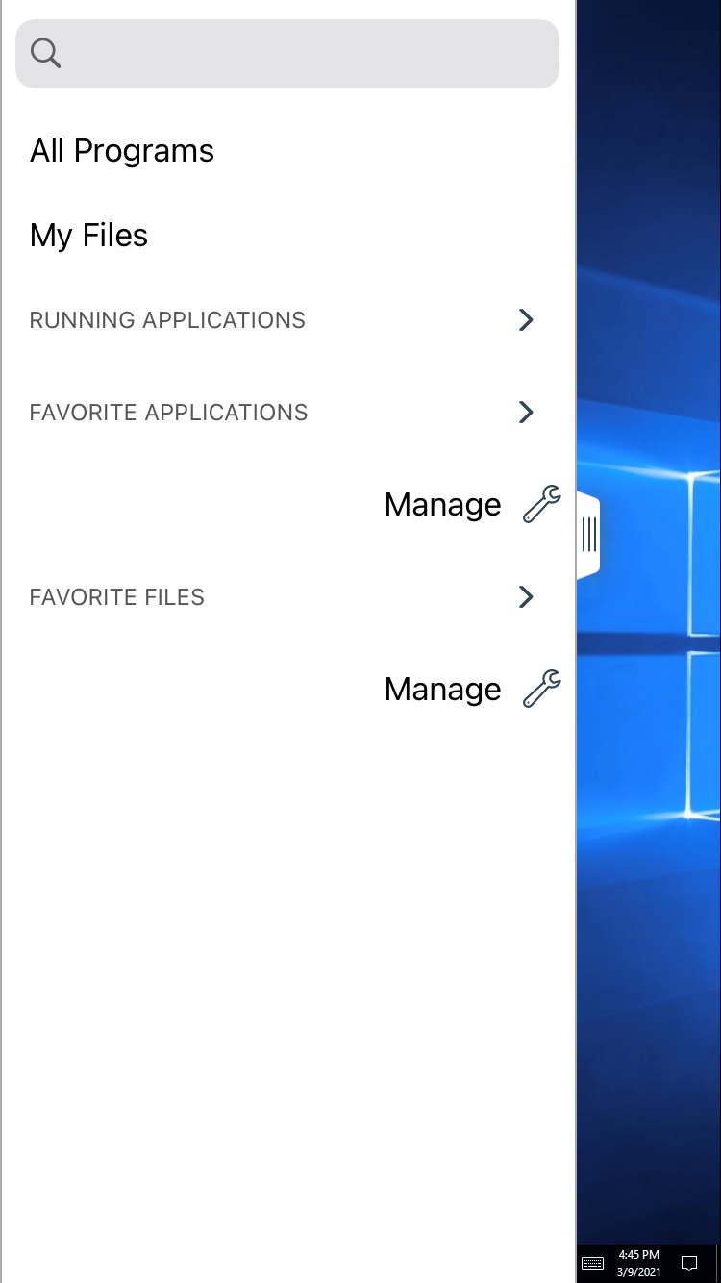Screen dimensions: 721x1283
Task: Click the wrench icon under Favorite Applications
Action: tap(542, 504)
